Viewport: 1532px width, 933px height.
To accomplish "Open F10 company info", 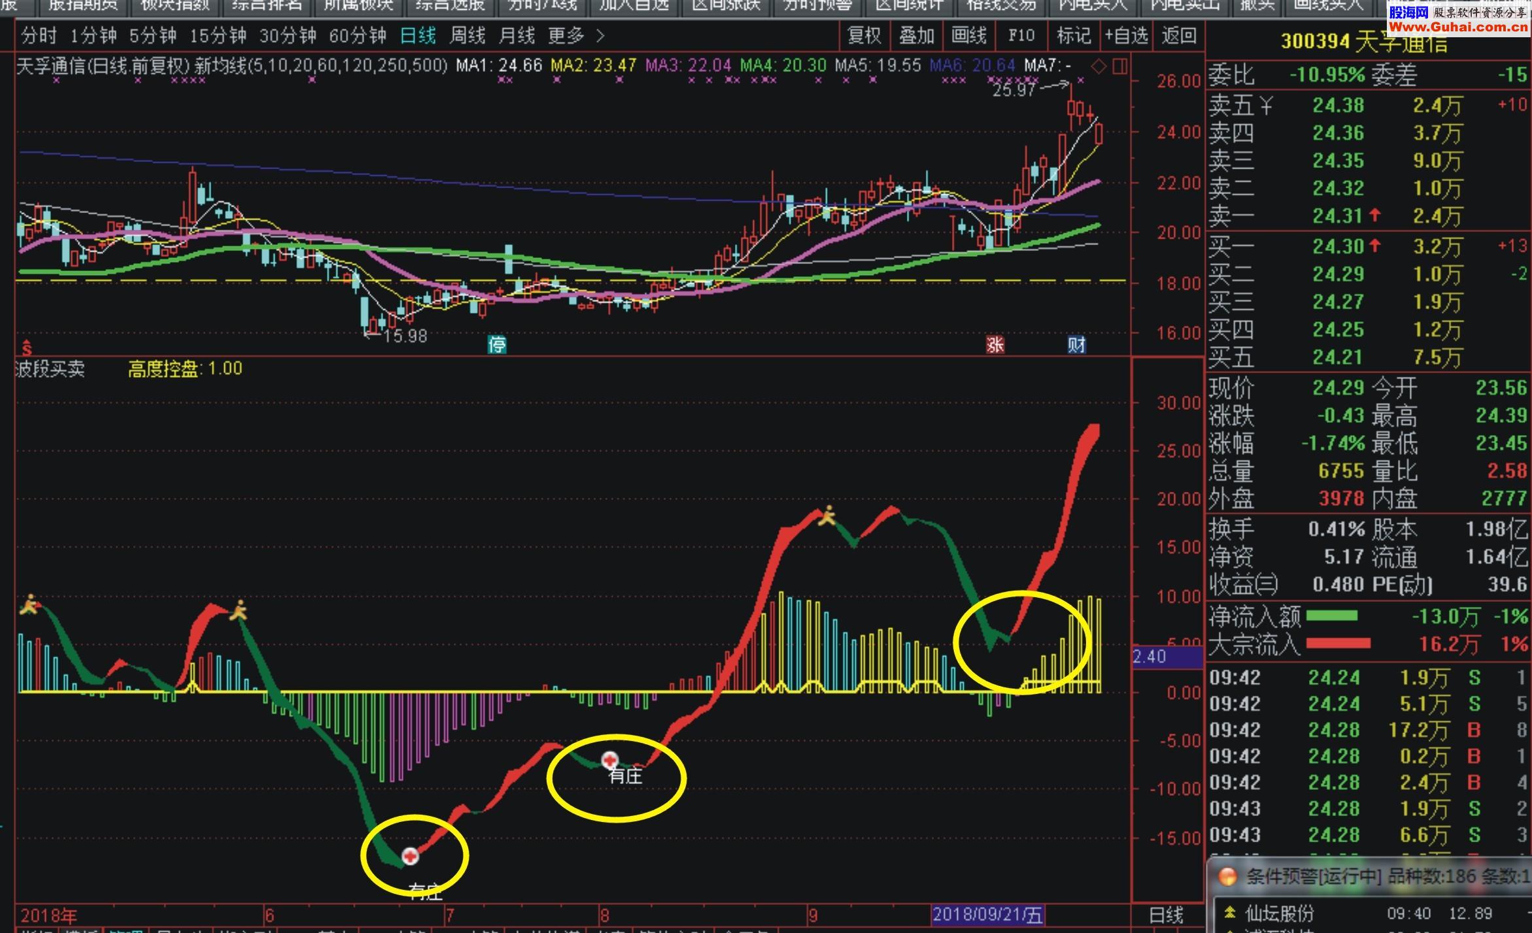I will (x=1021, y=36).
